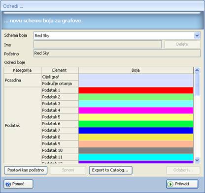Open the bright green swatch for Podatak 6
Viewport: 205px width, 193px height.
pyautogui.click(x=136, y=124)
